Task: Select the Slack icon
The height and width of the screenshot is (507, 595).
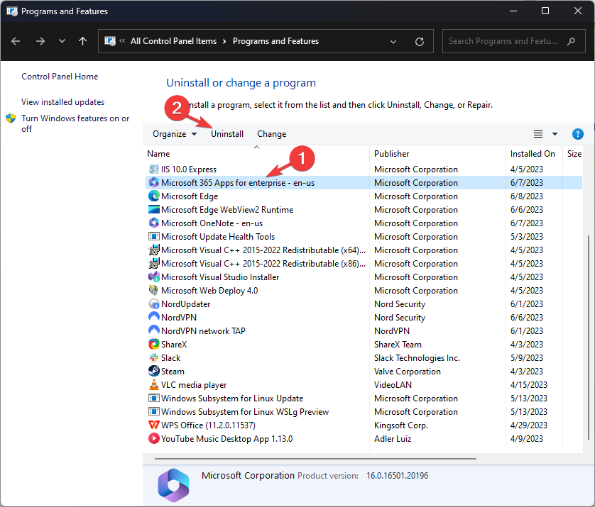Action: 153,357
